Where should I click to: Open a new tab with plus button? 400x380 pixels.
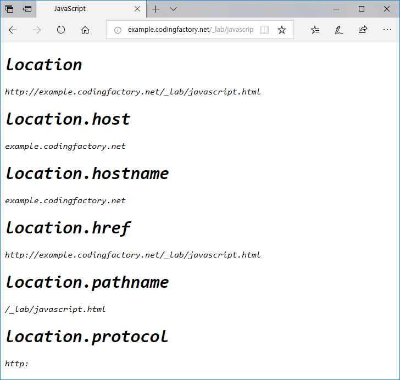click(x=155, y=9)
